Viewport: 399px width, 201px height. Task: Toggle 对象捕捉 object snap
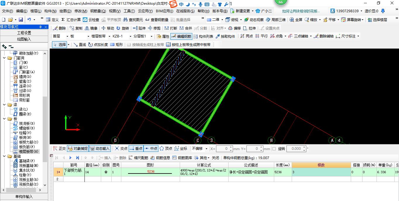[x=78, y=149]
